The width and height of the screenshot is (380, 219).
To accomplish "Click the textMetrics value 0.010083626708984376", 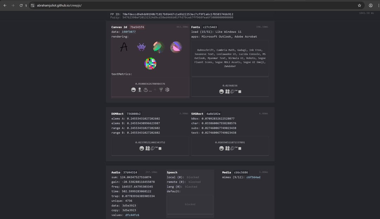I will pyautogui.click(x=150, y=84).
